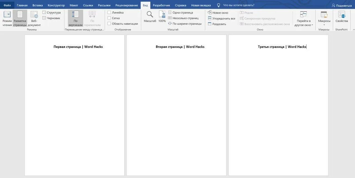355x178 pixels.
Task: Select the View (Вид) tab
Action: point(145,5)
